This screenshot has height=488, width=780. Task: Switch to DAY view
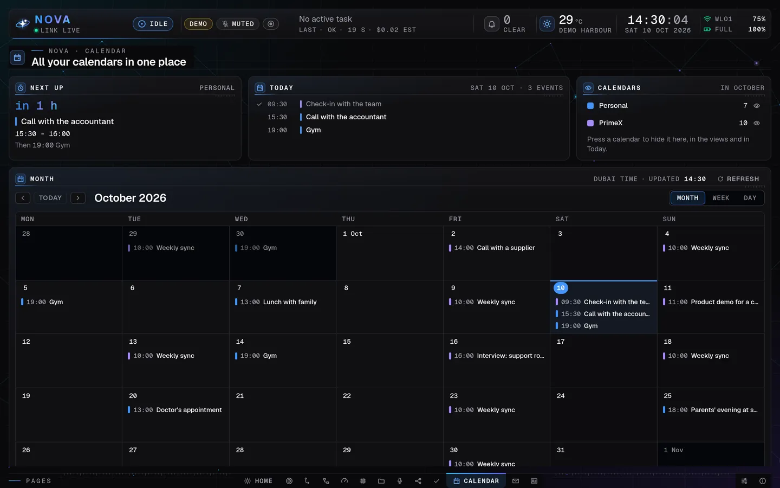750,198
